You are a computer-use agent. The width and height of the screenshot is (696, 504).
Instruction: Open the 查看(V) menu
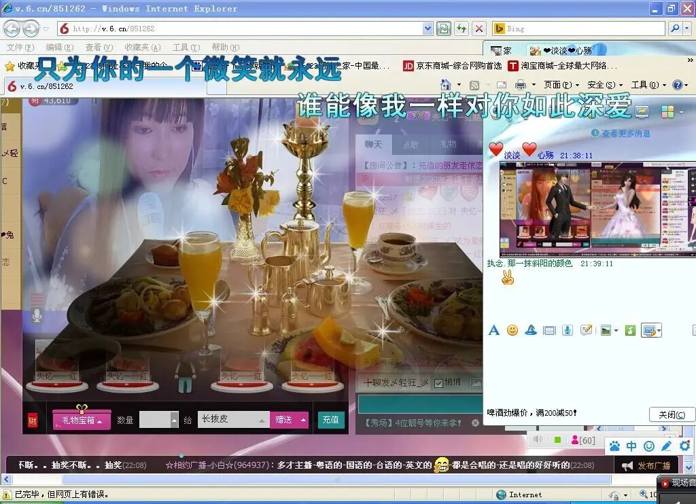pos(99,48)
